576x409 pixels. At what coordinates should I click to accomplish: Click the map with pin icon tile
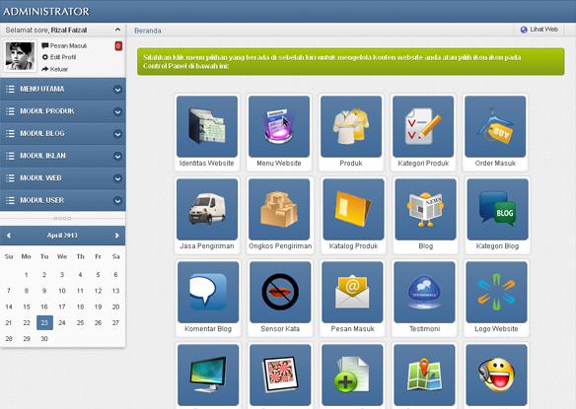point(424,375)
